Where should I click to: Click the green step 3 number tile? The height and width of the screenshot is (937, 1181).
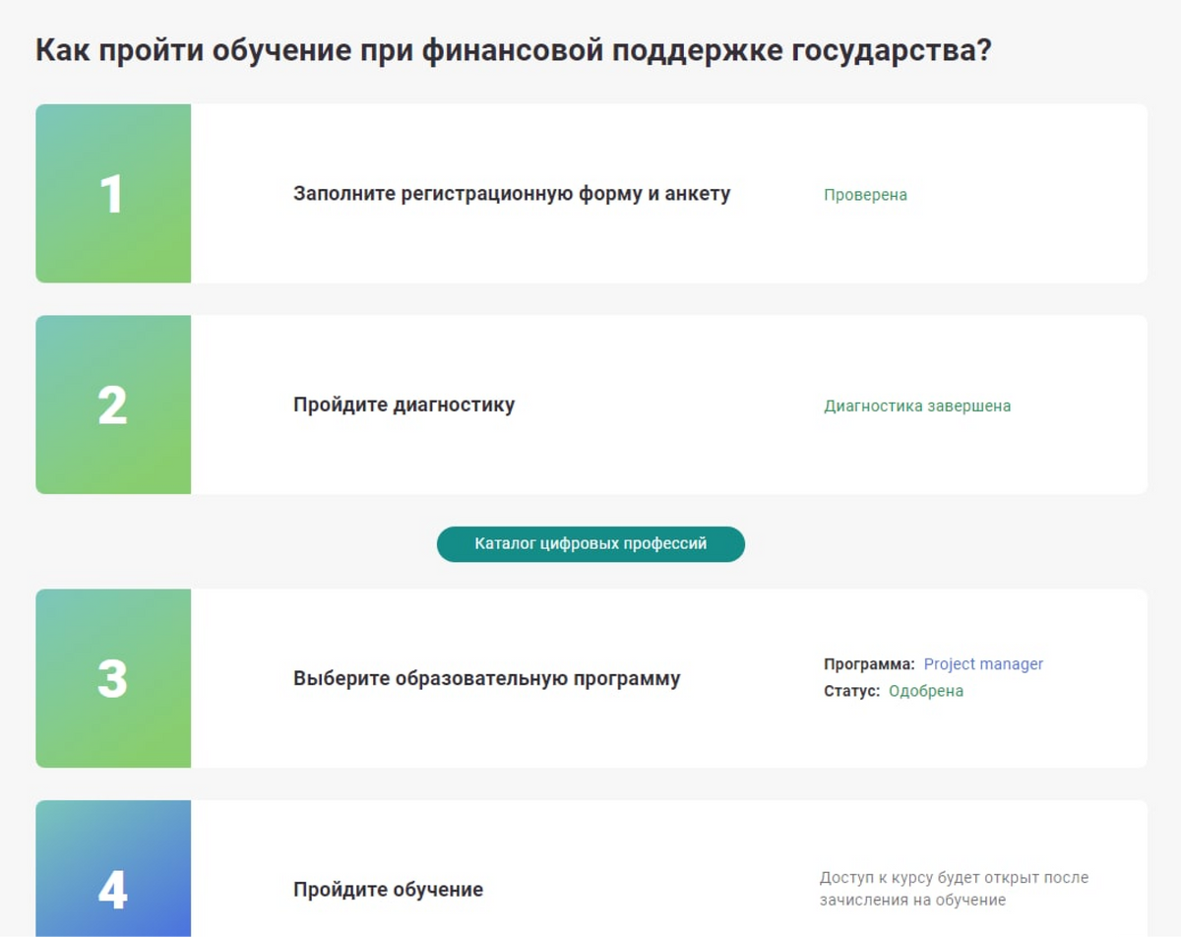coord(113,678)
